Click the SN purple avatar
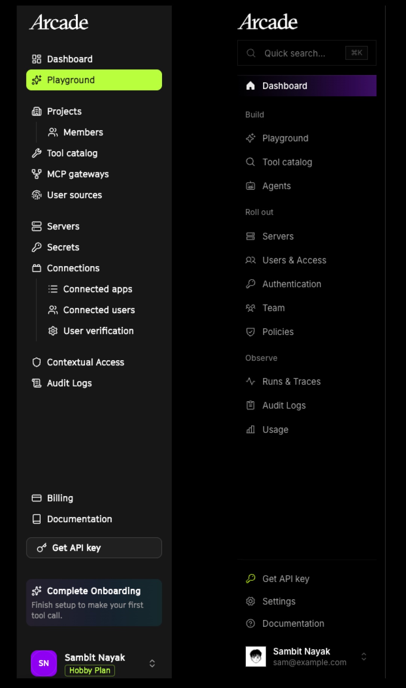The width and height of the screenshot is (406, 688). (x=44, y=663)
